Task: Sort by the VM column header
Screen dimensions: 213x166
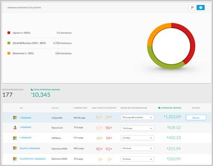Action: coord(21,108)
